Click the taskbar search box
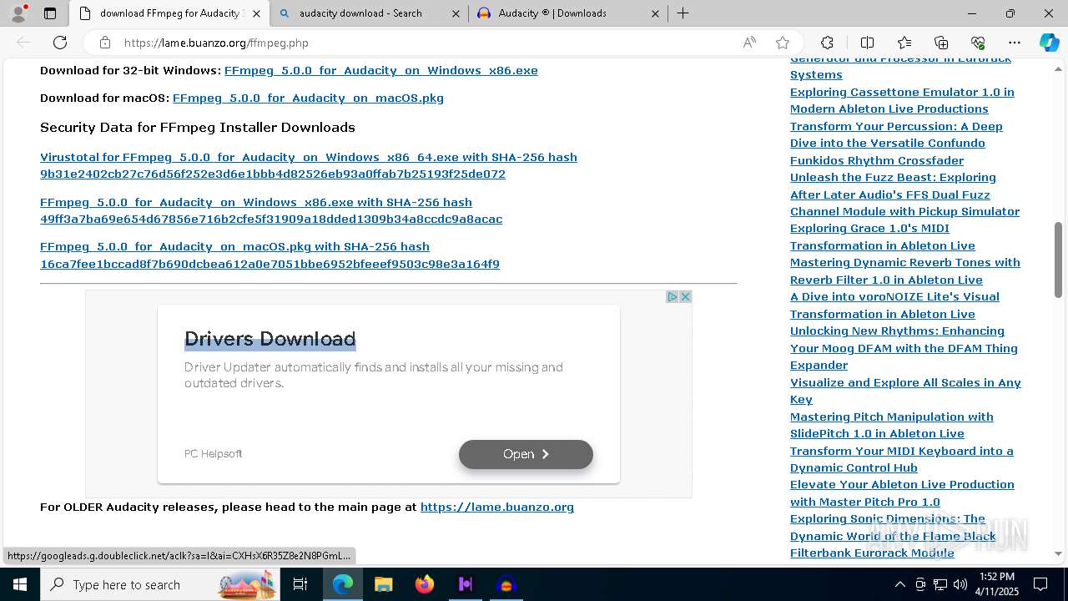The image size is (1068, 601). (x=161, y=584)
